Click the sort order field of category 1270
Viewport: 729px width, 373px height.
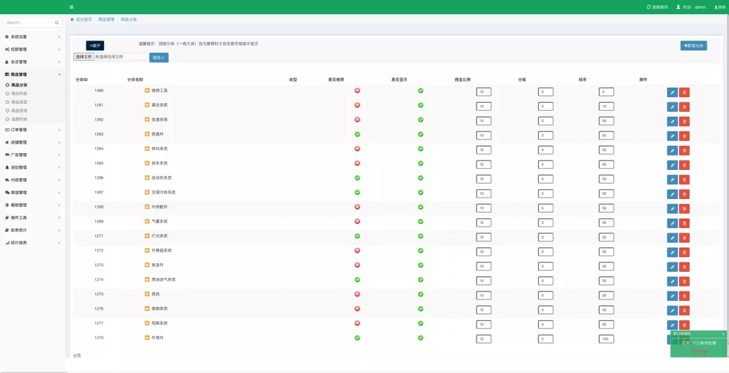coord(606,339)
